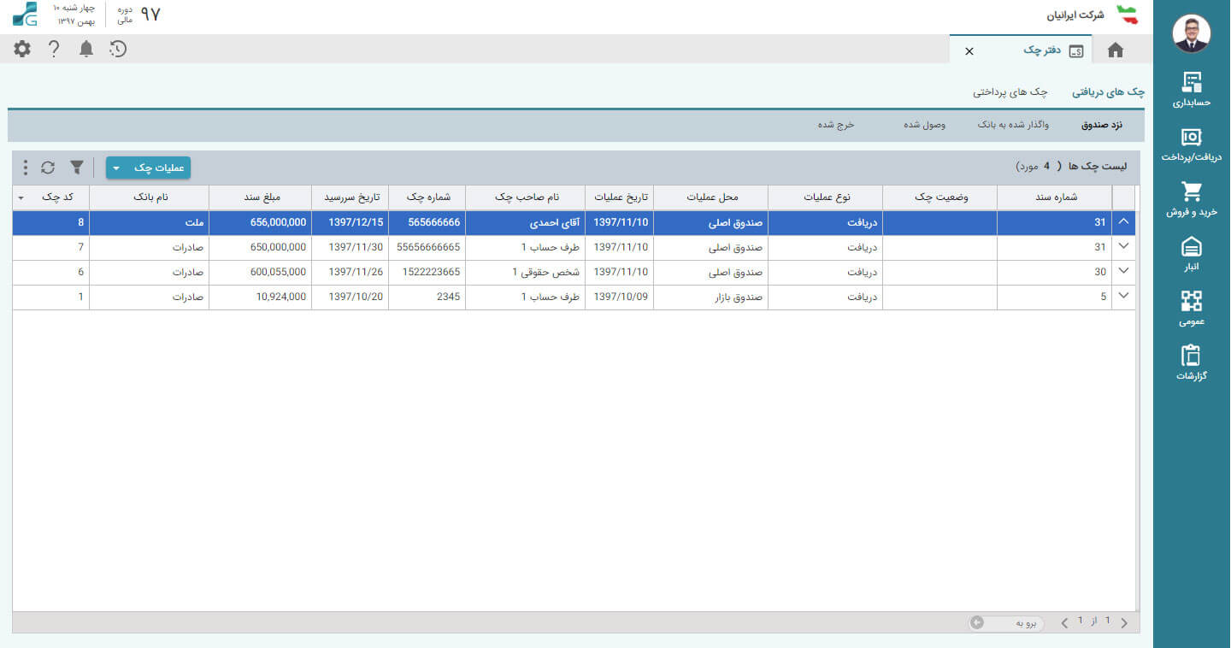The width and height of the screenshot is (1231, 648).
Task: Expand the row with cheque 55656666665
Action: [1123, 247]
